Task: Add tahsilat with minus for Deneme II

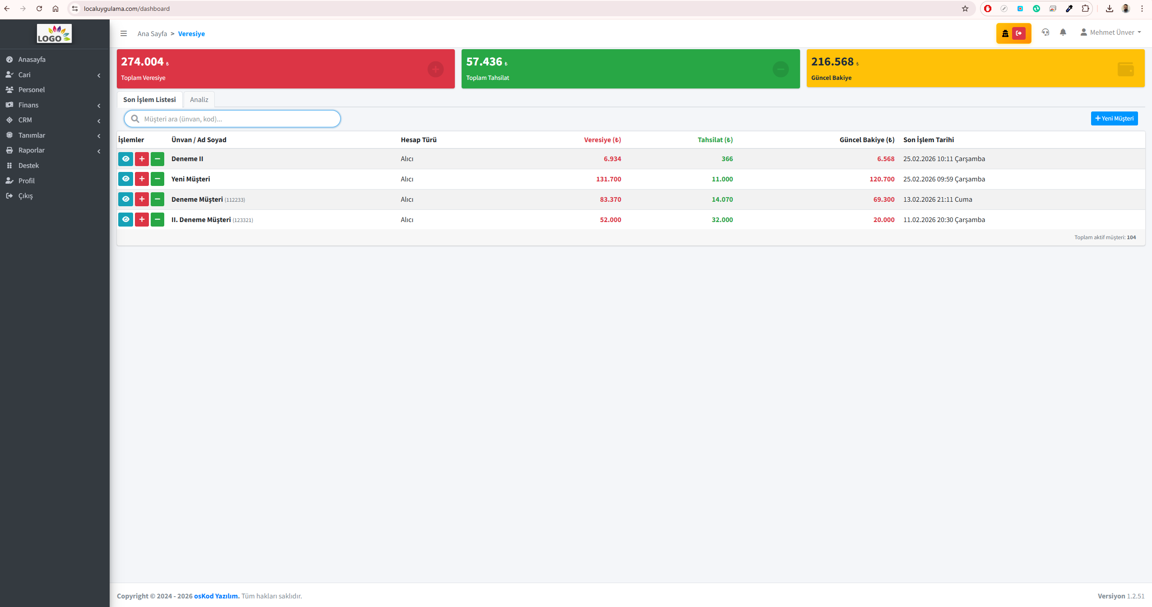Action: tap(157, 159)
